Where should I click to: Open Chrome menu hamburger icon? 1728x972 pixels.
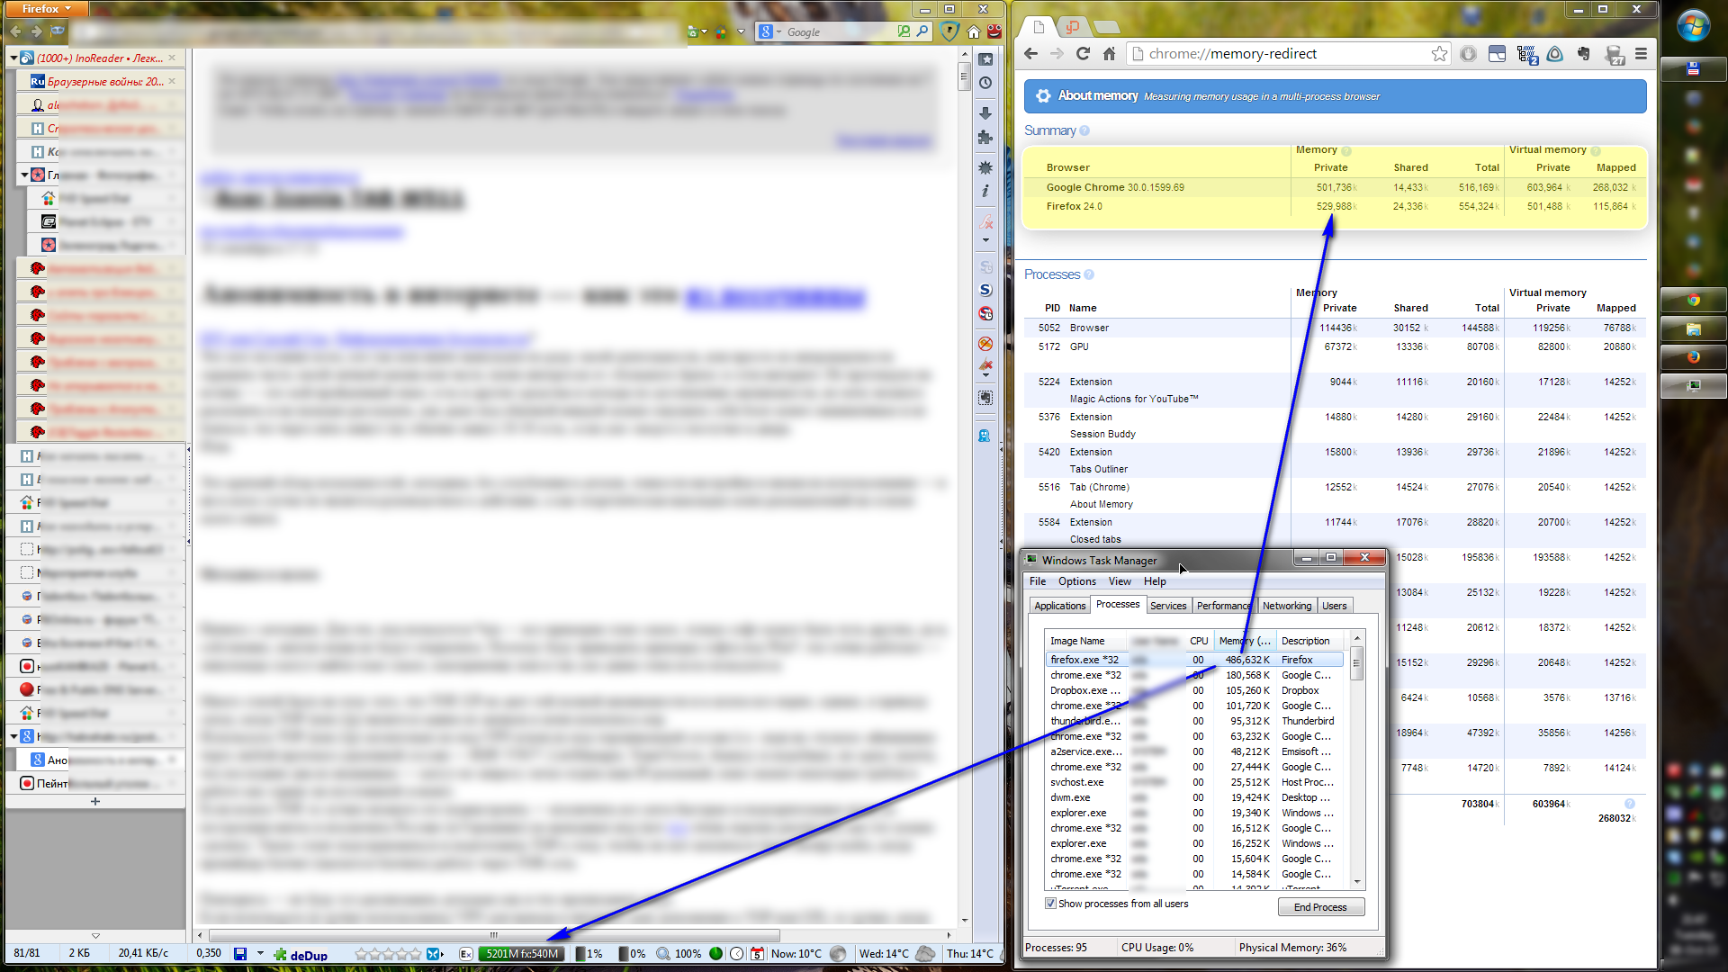coord(1641,54)
